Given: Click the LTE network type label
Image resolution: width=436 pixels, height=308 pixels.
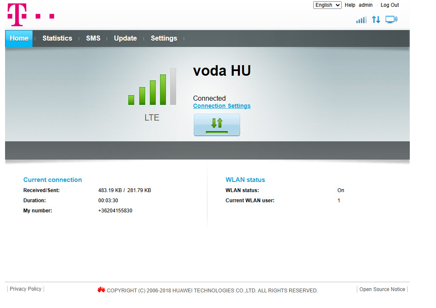Looking at the screenshot, I should coord(152,118).
